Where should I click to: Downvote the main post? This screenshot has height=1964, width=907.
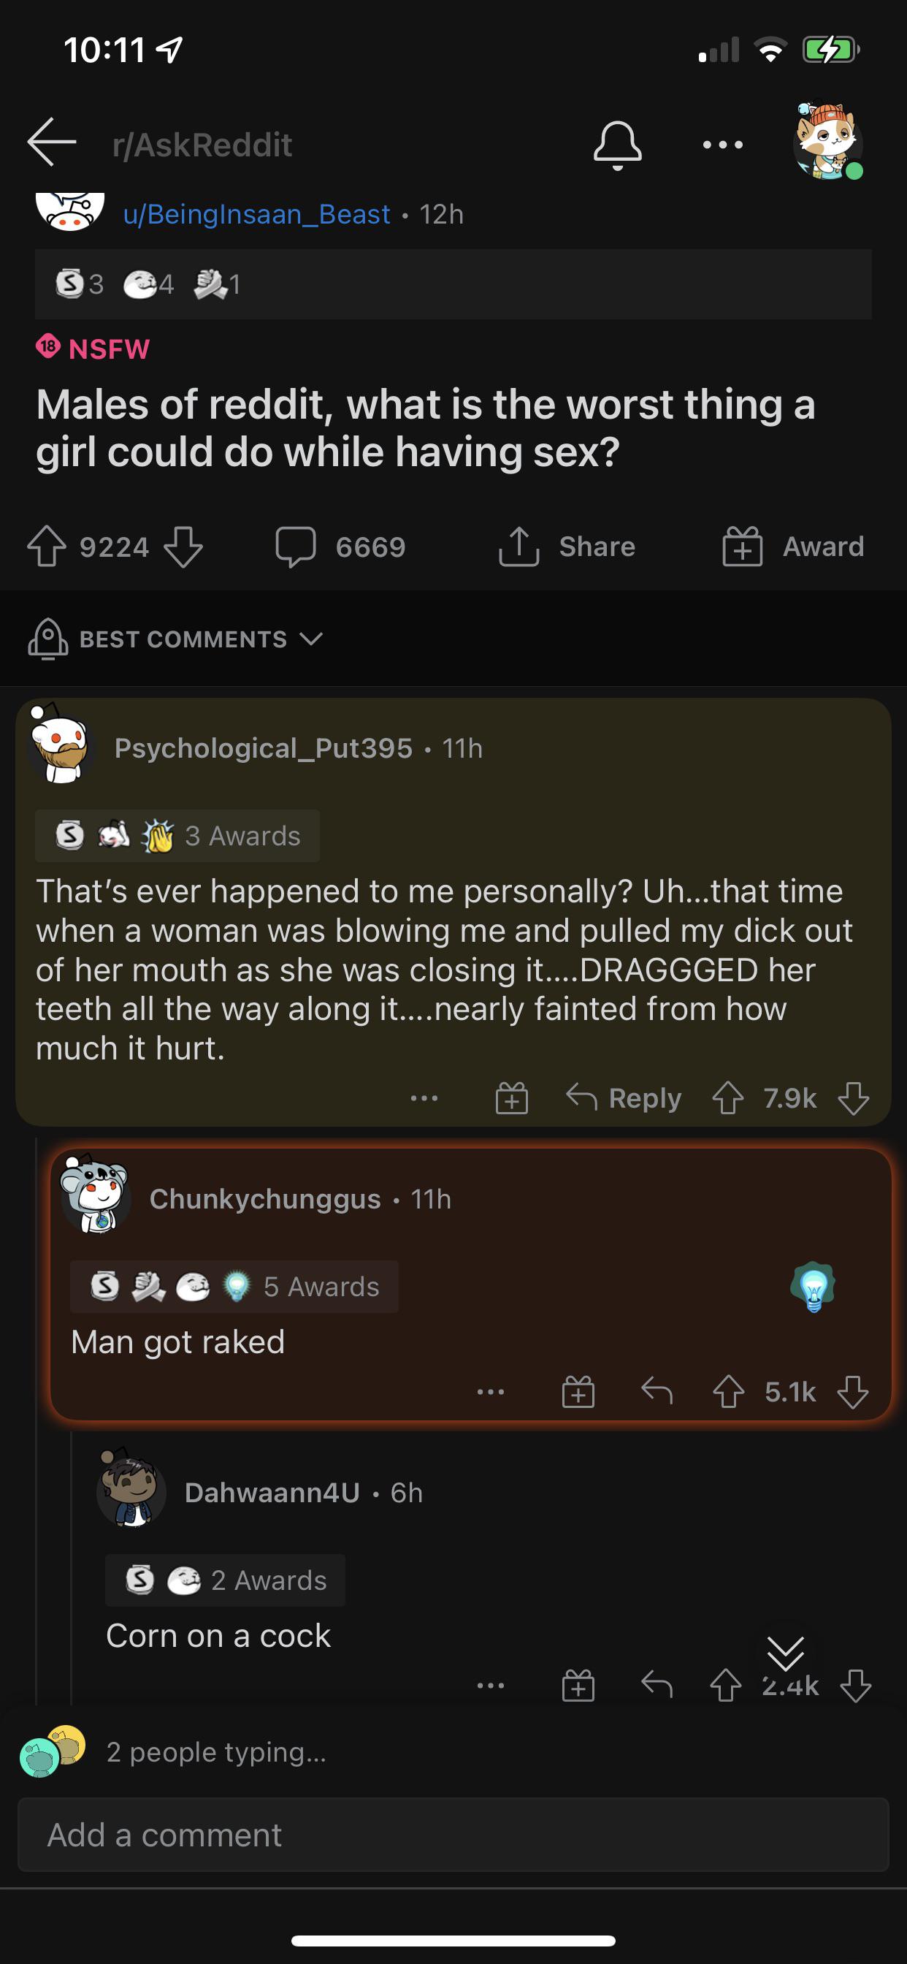[x=184, y=547]
